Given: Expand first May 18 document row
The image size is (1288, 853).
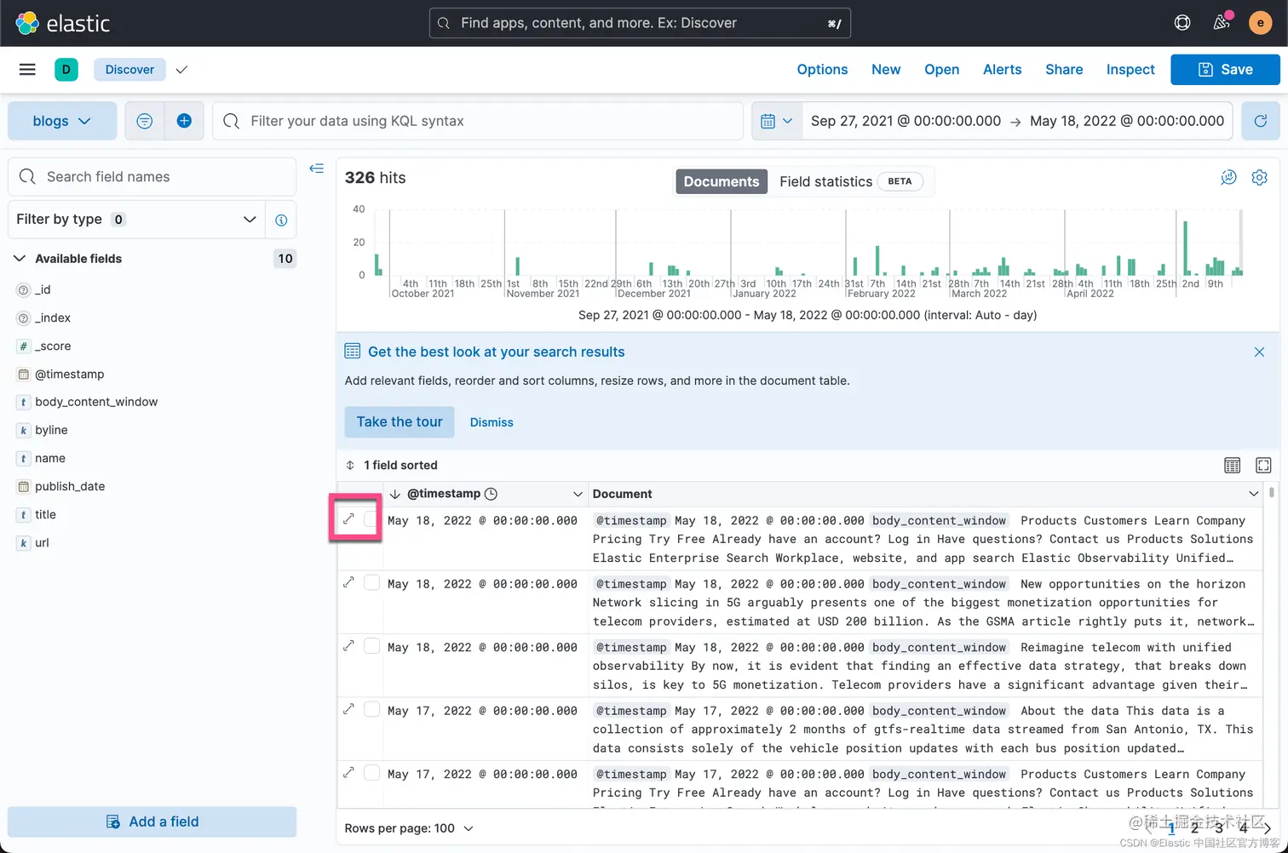Looking at the screenshot, I should pos(348,518).
